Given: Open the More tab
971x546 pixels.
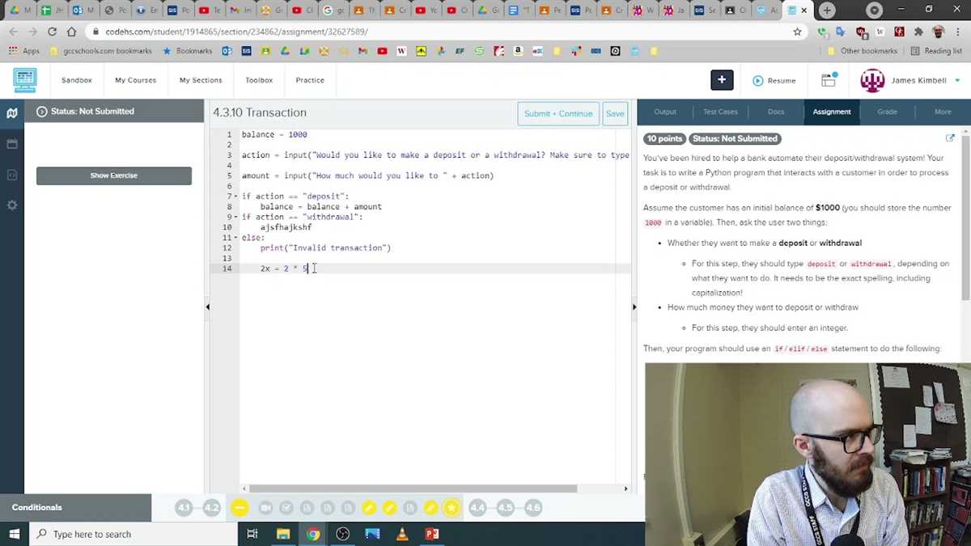Looking at the screenshot, I should click(x=943, y=112).
